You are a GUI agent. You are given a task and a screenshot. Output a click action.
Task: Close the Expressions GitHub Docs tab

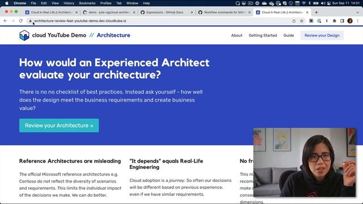(x=192, y=12)
